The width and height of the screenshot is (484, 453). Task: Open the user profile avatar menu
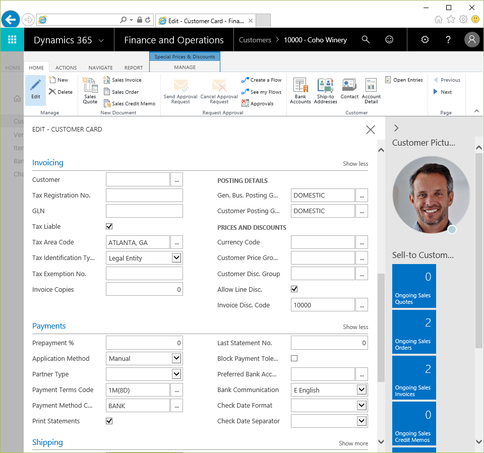(x=472, y=39)
